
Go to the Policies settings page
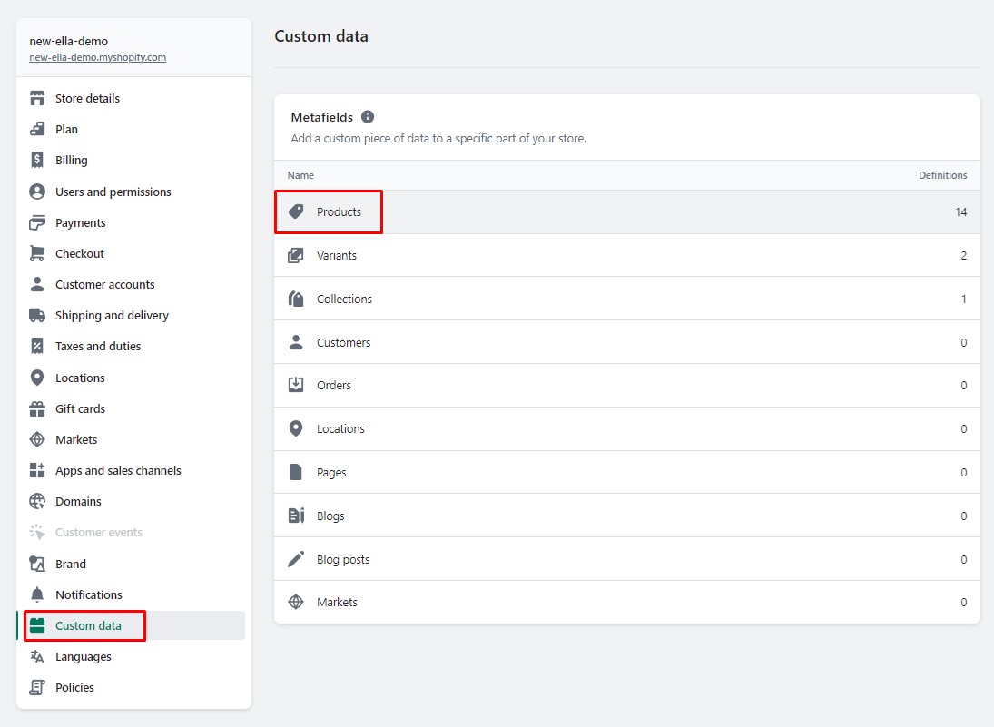tap(74, 687)
